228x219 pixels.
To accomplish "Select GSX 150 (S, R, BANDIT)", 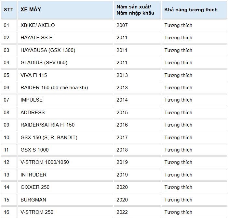I will (x=65, y=138).
